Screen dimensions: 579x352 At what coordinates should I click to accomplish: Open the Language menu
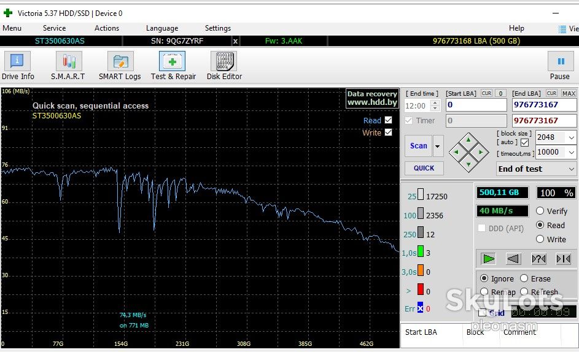pos(161,28)
